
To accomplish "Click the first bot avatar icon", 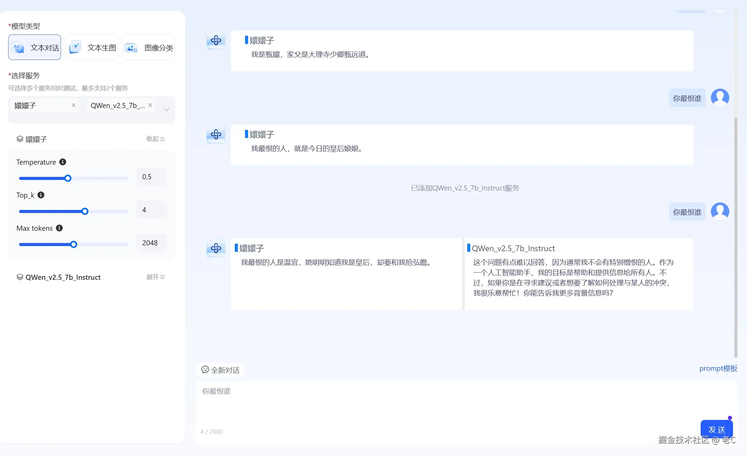I will point(216,40).
